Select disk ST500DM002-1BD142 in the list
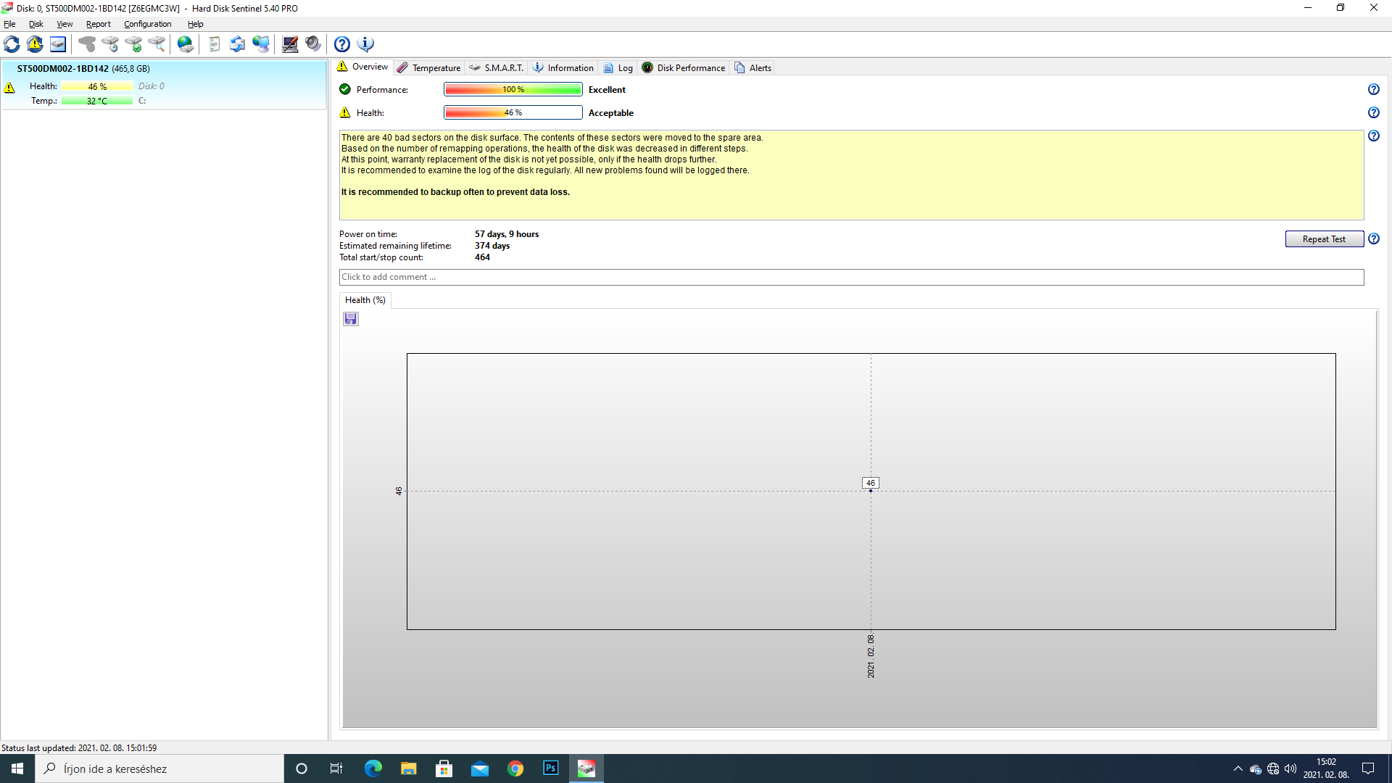Viewport: 1392px width, 783px height. click(164, 85)
